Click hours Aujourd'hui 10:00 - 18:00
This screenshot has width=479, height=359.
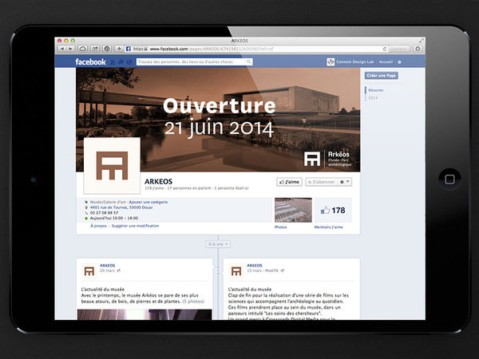click(114, 219)
